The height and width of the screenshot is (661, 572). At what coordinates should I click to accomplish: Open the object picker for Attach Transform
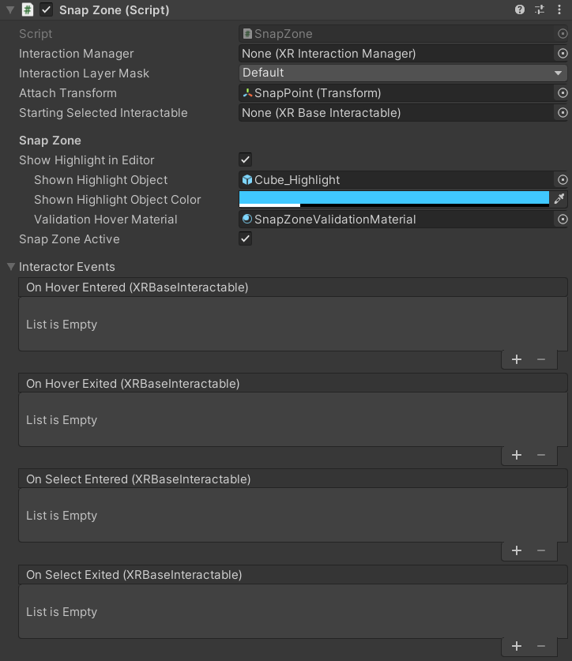[x=562, y=92]
